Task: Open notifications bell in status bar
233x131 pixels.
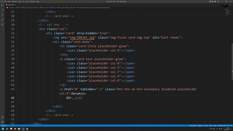Action: point(231,126)
